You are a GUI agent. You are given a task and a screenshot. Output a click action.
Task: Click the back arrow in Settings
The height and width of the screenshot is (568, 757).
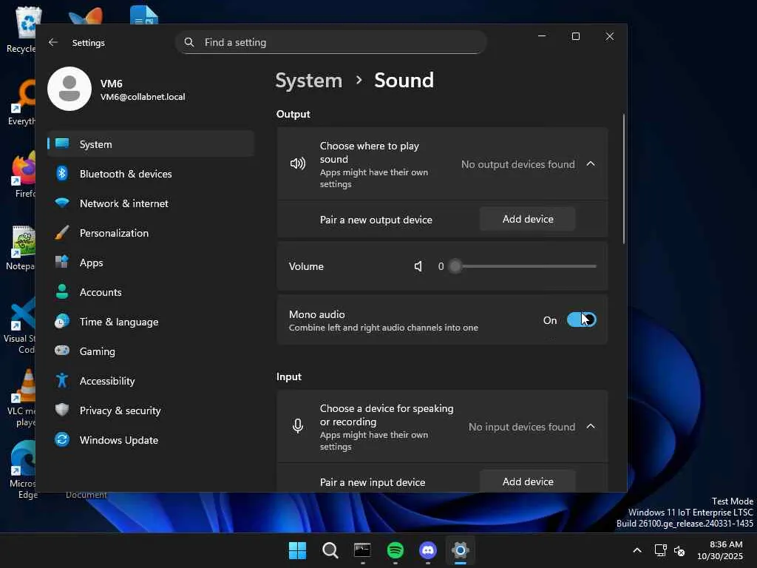click(53, 42)
